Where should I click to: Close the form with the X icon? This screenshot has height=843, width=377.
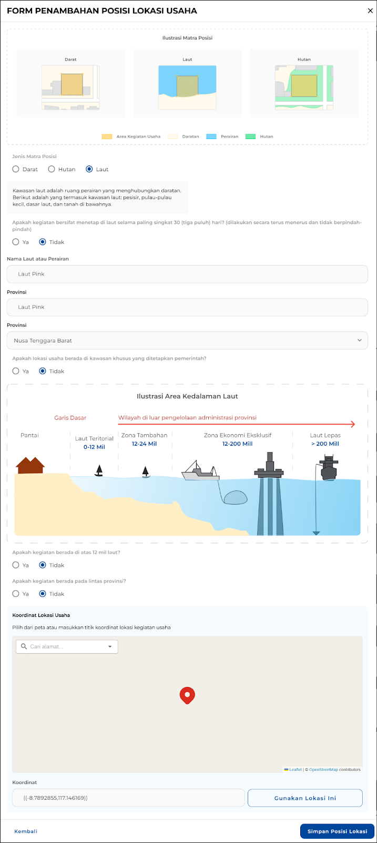(370, 11)
